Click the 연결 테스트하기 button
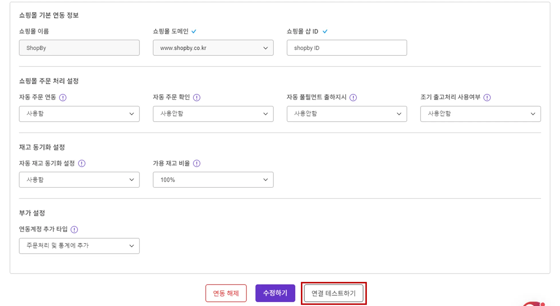Screen dimensions: 560x306 pyautogui.click(x=334, y=293)
